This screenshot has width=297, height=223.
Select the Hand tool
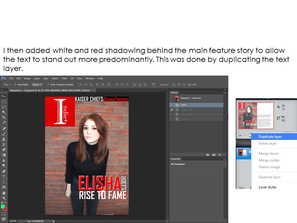click(4, 193)
